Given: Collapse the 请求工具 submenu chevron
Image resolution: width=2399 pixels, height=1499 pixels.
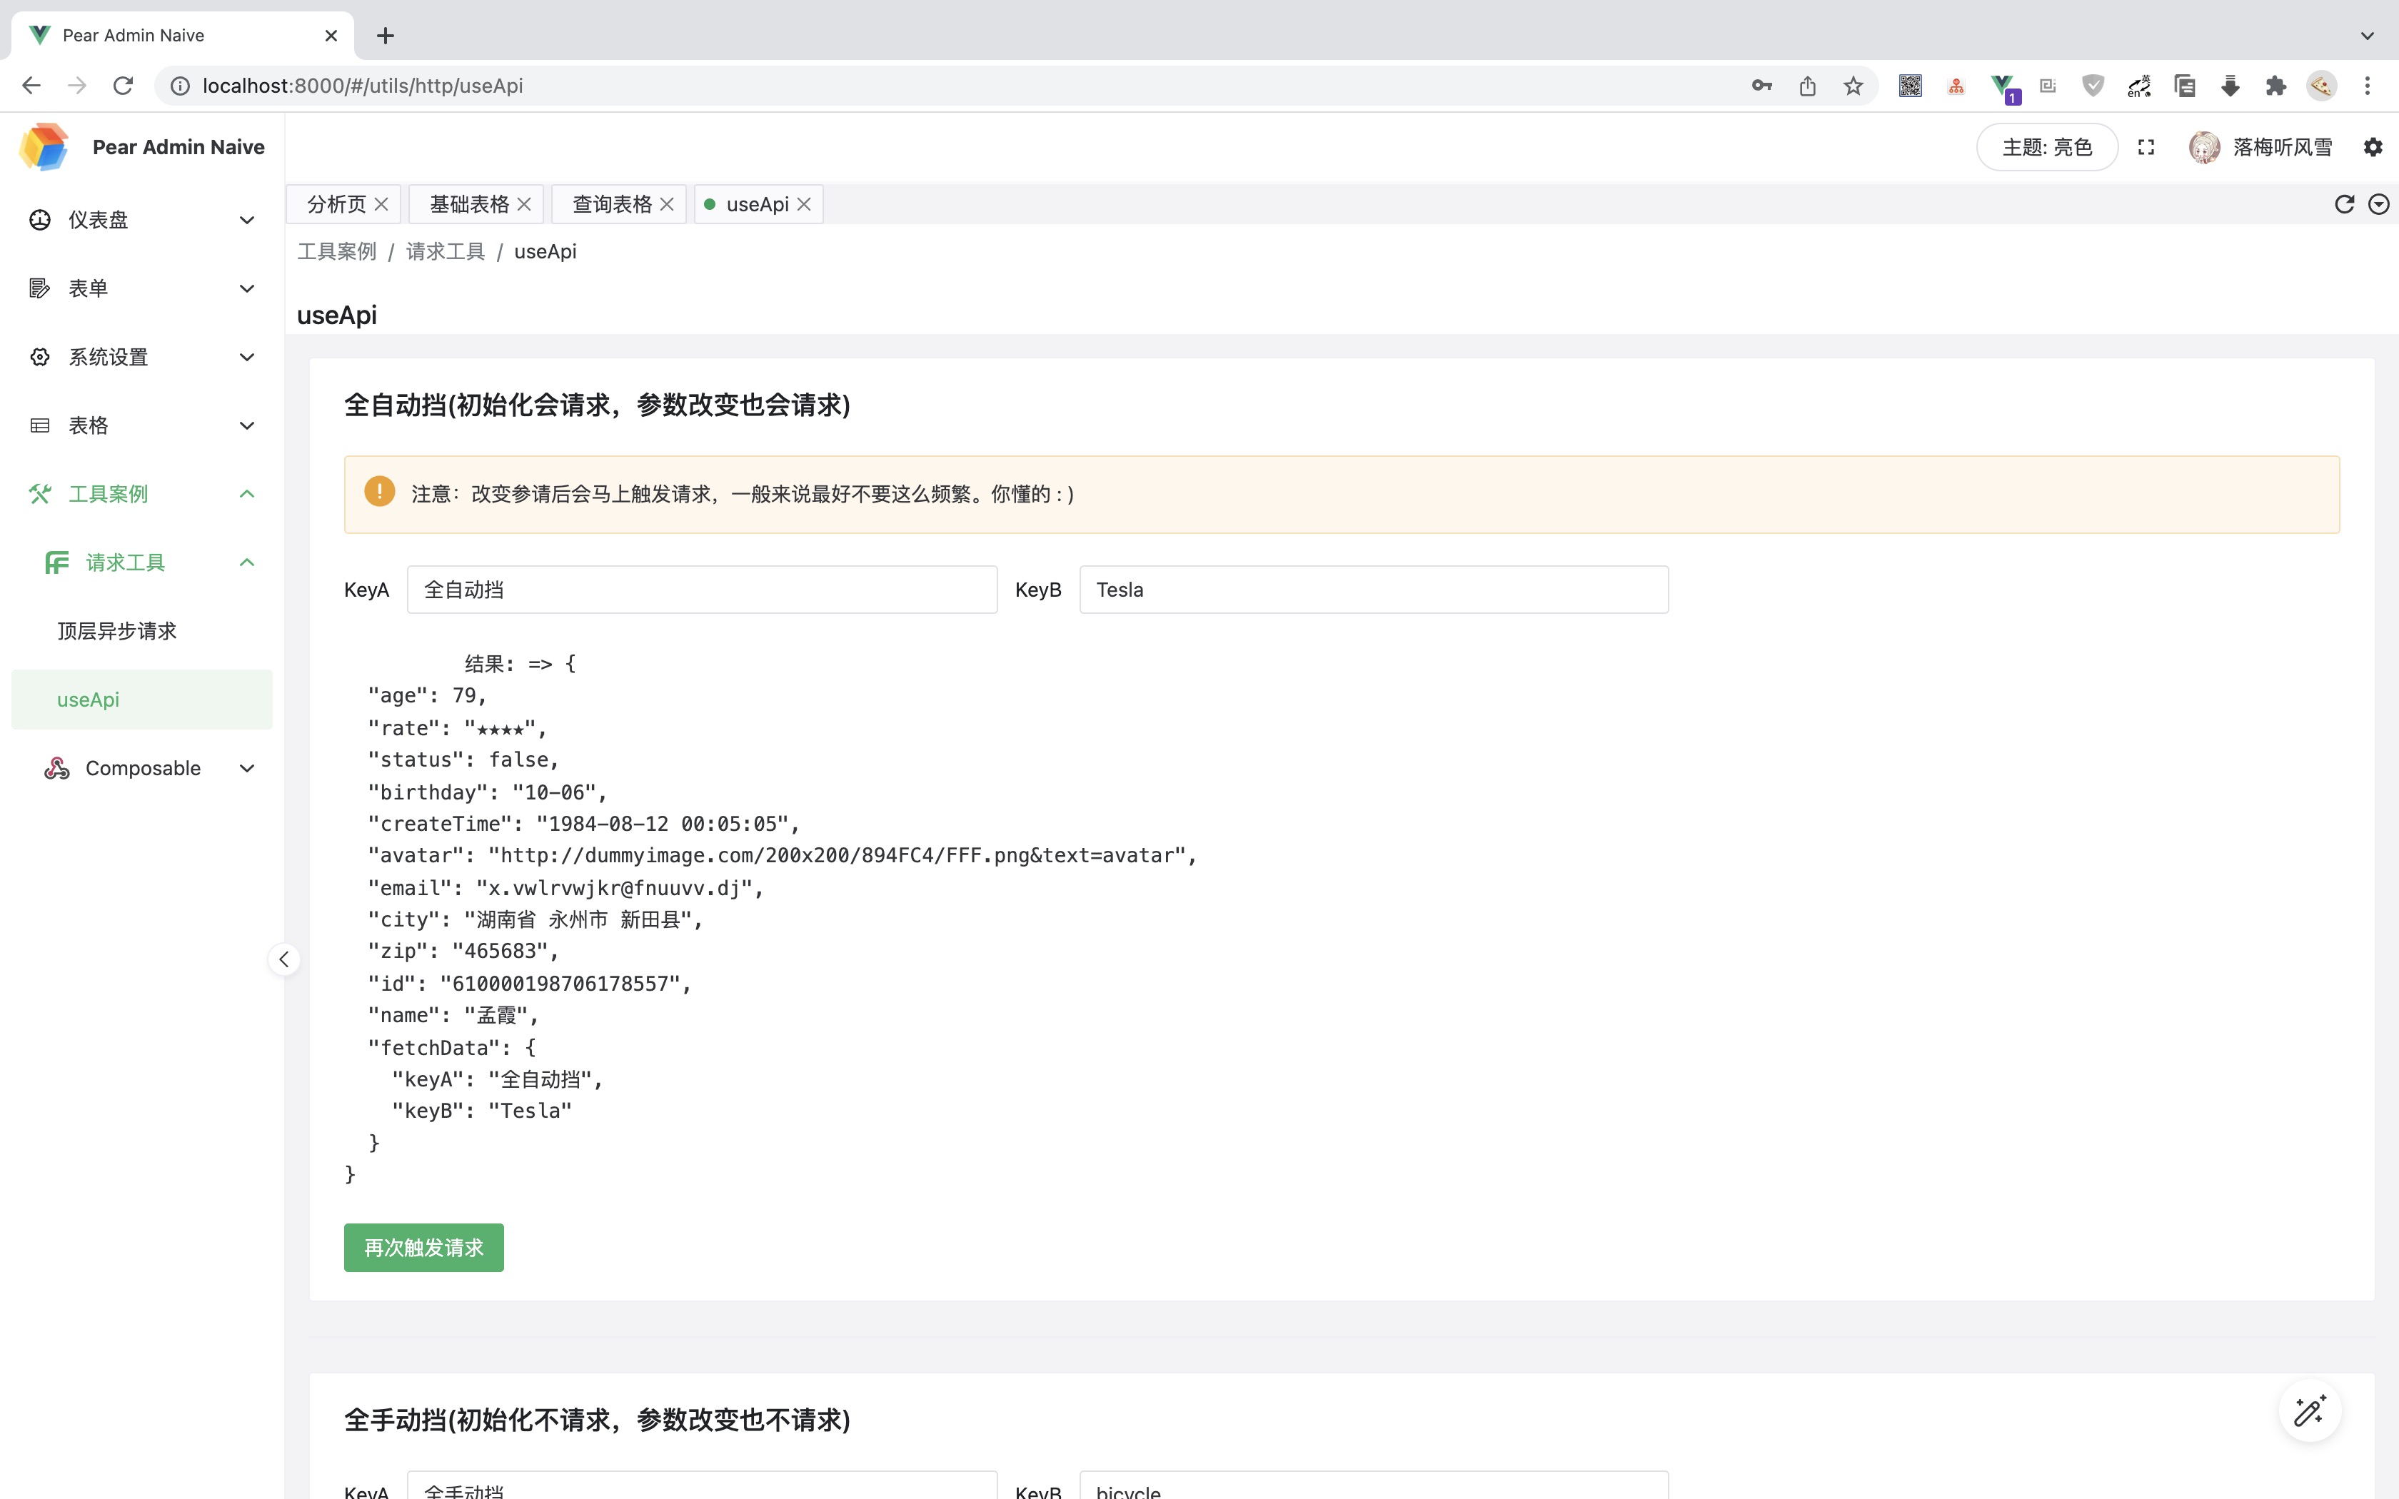Looking at the screenshot, I should [248, 562].
